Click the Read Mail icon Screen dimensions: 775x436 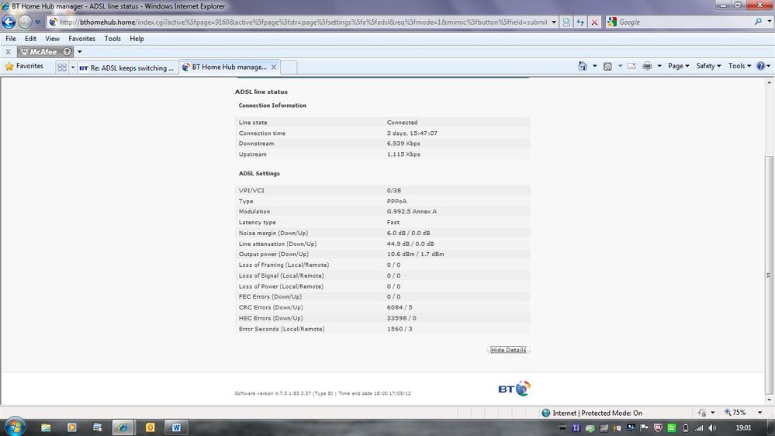pos(631,66)
